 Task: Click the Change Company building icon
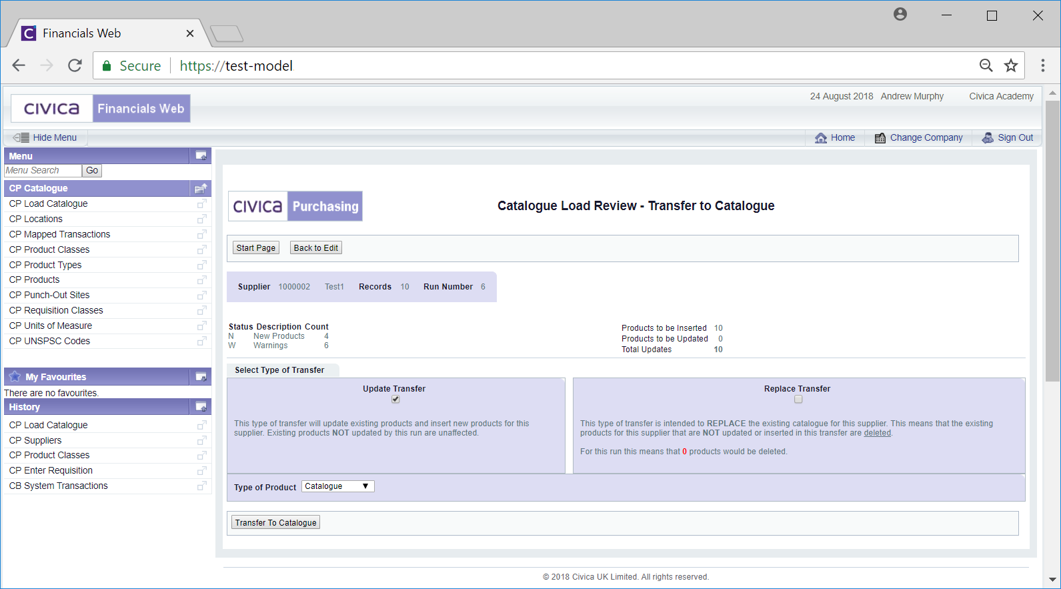click(880, 137)
